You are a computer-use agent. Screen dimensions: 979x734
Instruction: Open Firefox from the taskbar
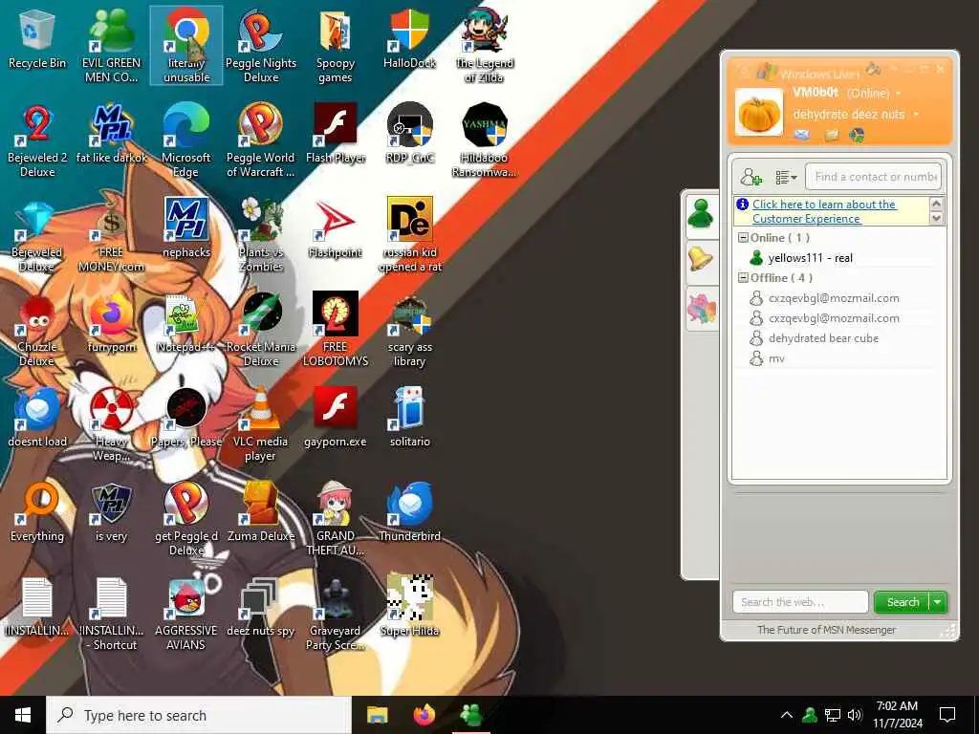[x=424, y=715]
